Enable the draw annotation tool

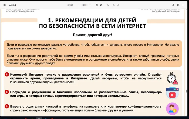point(108,5)
